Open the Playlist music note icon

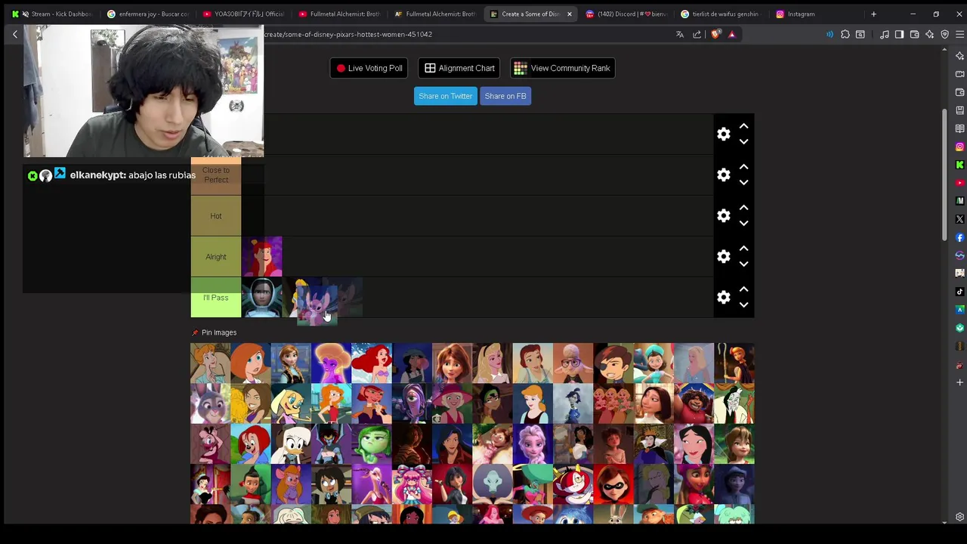(885, 34)
